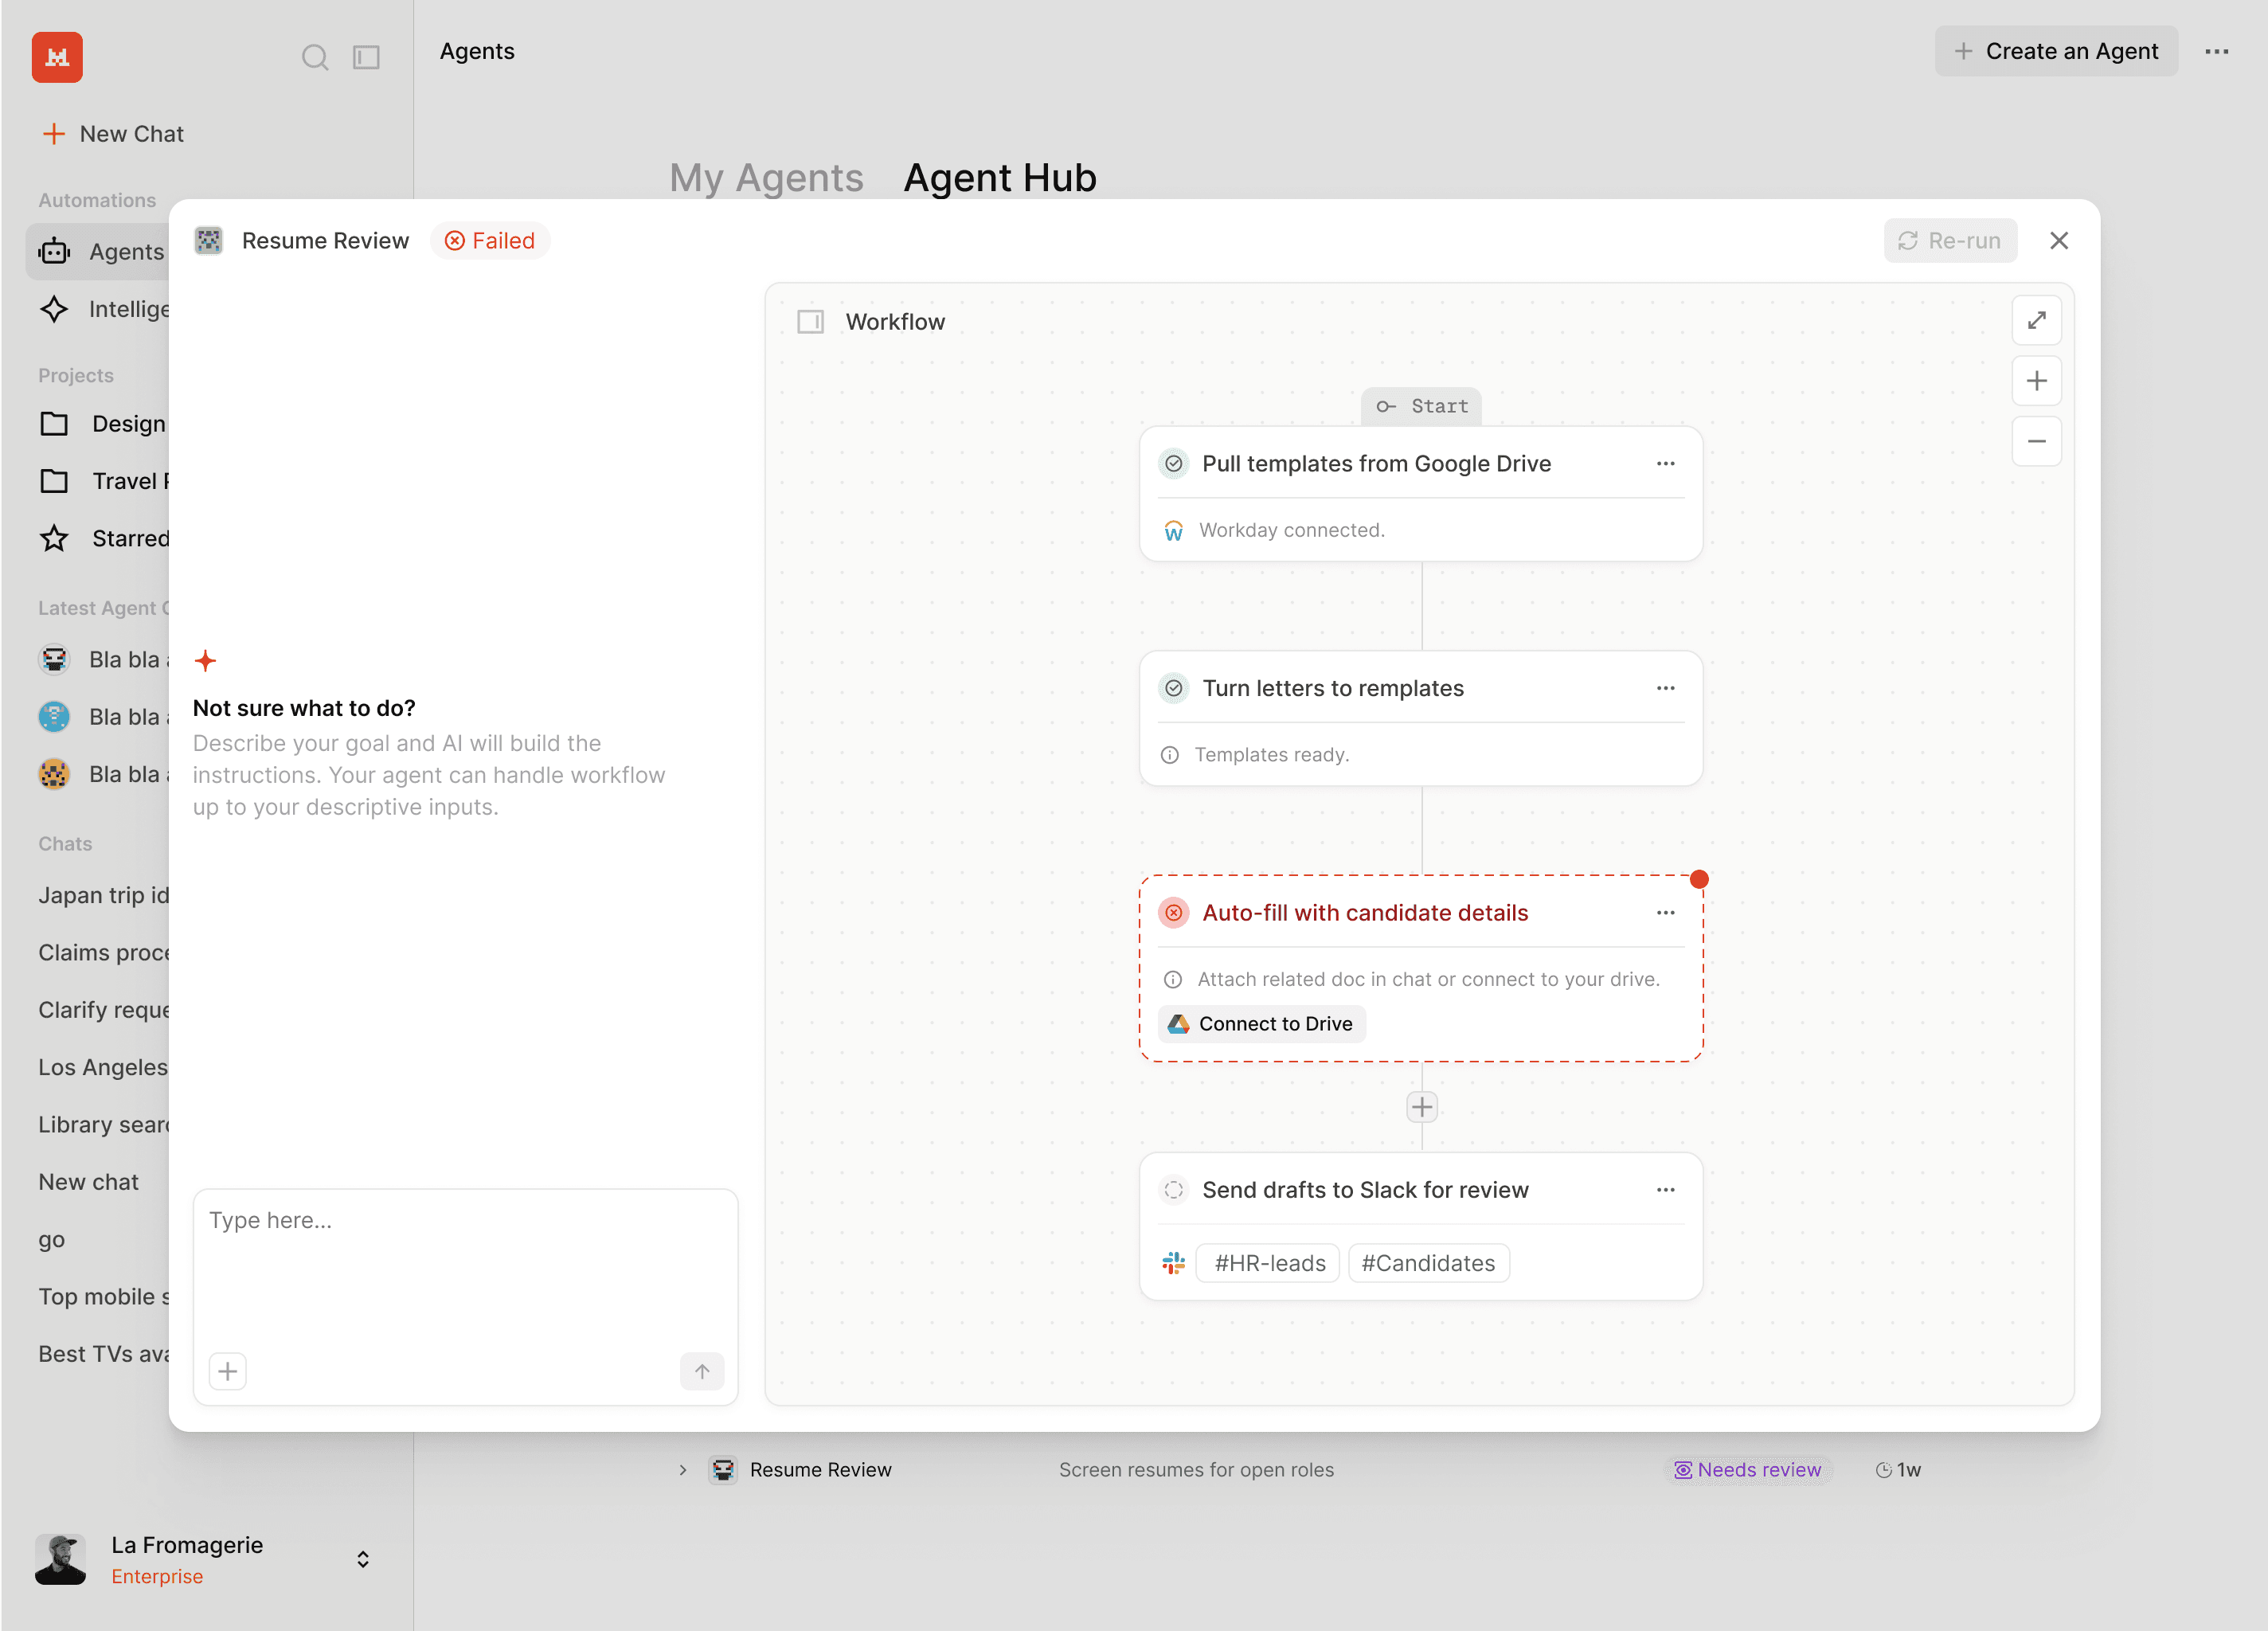Open options for Pull templates from Google Drive

[1665, 463]
